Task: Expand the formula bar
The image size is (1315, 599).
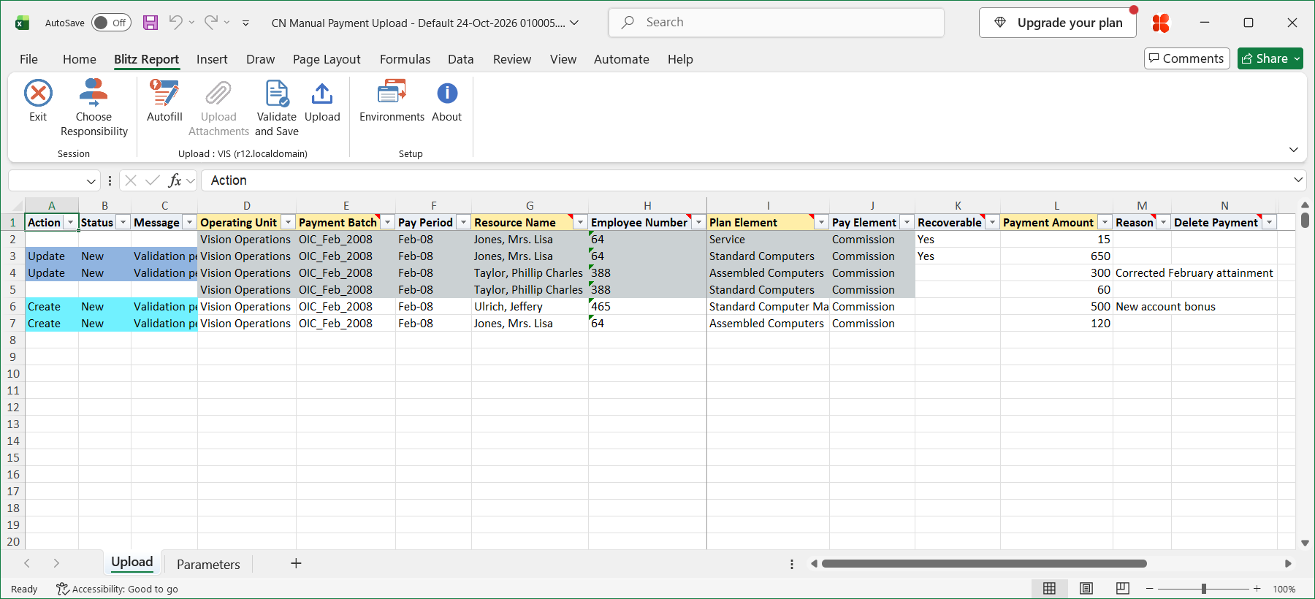Action: [1298, 180]
